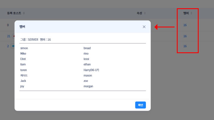This screenshot has height=120, width=214.
Task: Close the 멤버 dialog with the X icon
Action: click(144, 27)
